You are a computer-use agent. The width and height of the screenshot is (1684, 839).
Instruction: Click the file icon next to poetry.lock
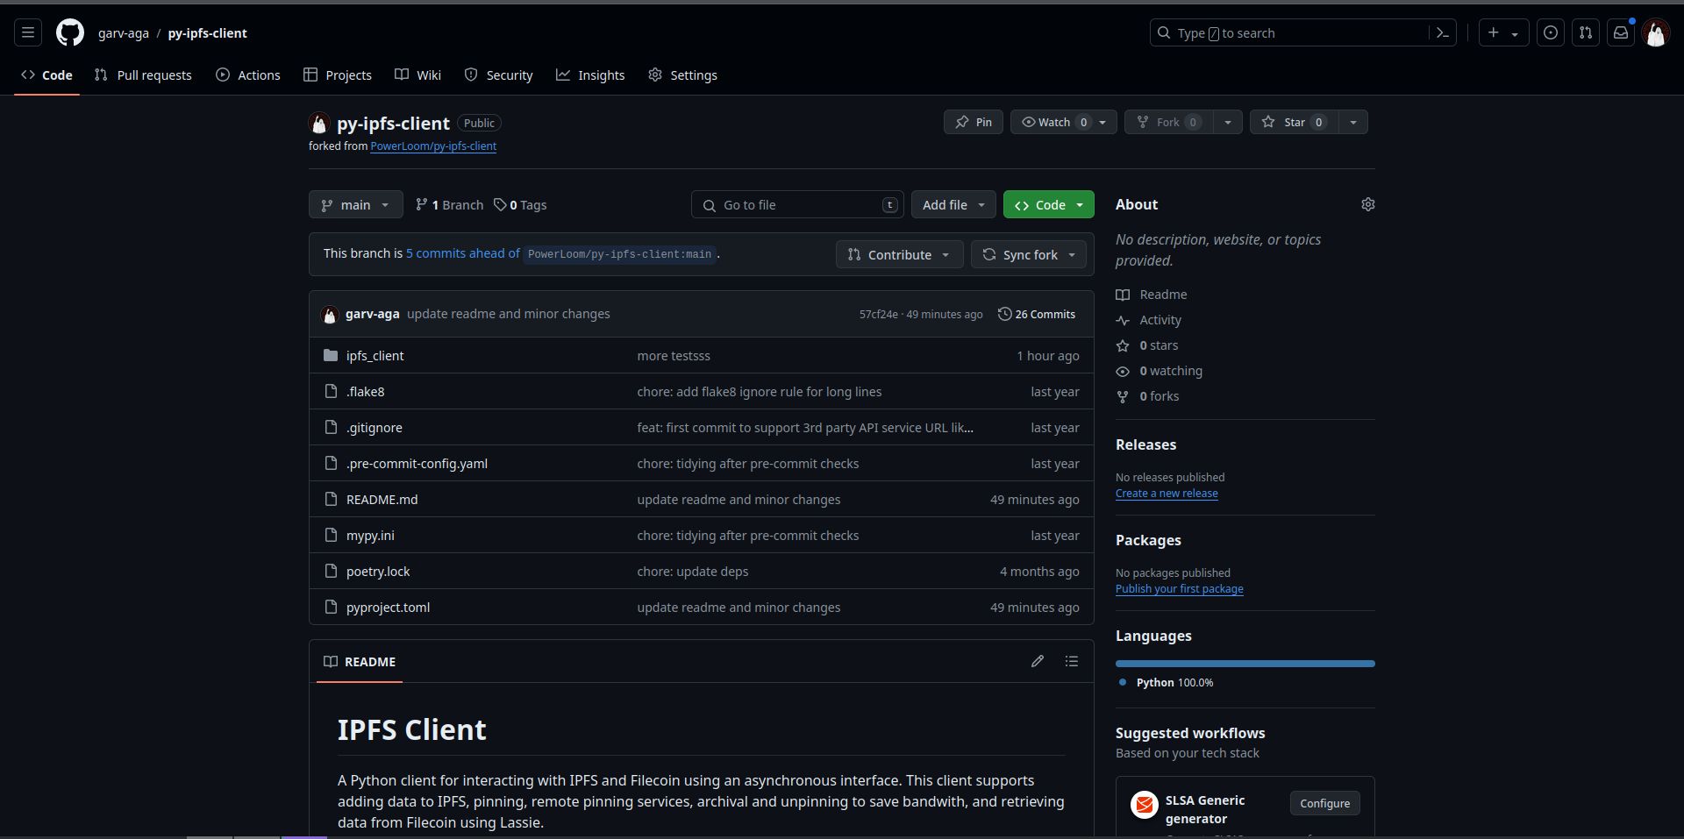(x=331, y=571)
